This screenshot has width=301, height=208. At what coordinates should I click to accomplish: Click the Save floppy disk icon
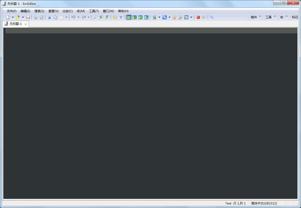28,17
